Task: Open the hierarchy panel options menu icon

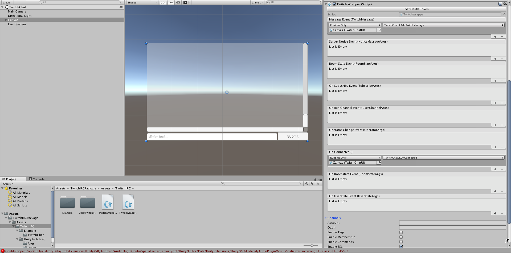Action: coord(121,7)
